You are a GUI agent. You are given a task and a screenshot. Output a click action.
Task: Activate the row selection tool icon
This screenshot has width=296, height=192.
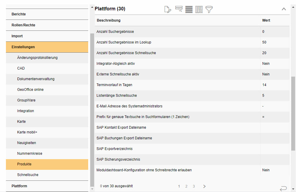coord(179,9)
